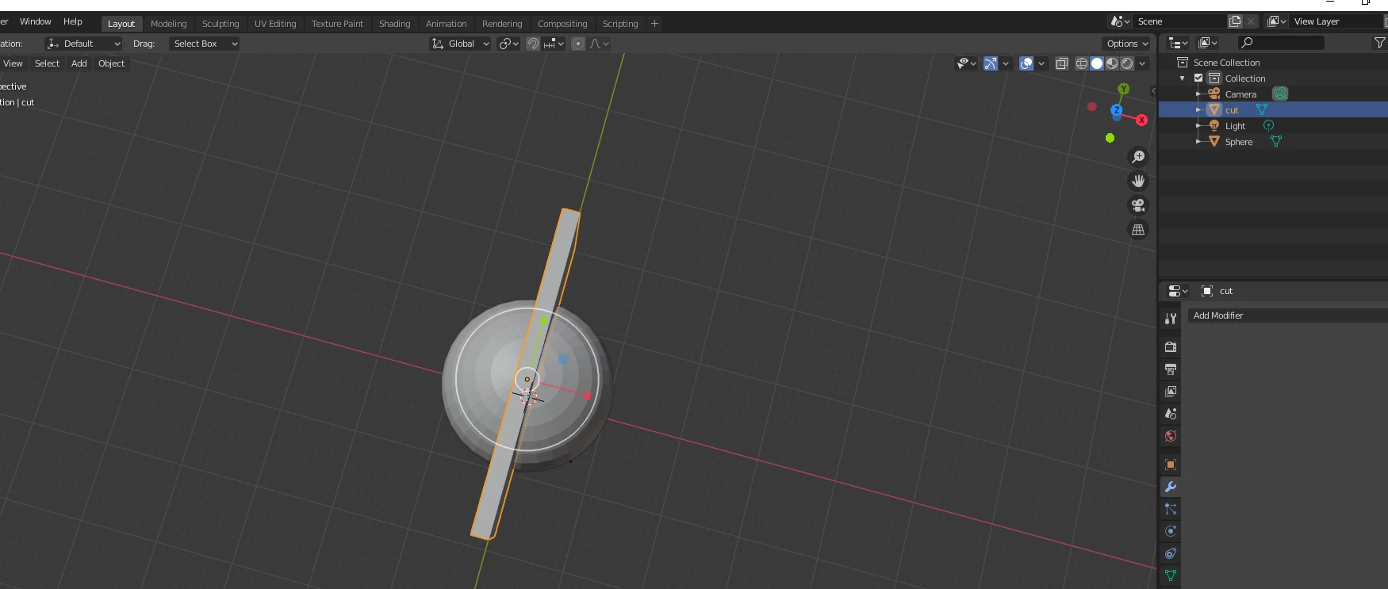Open the Default orientation dropdown
This screenshot has height=589, width=1388.
point(83,44)
